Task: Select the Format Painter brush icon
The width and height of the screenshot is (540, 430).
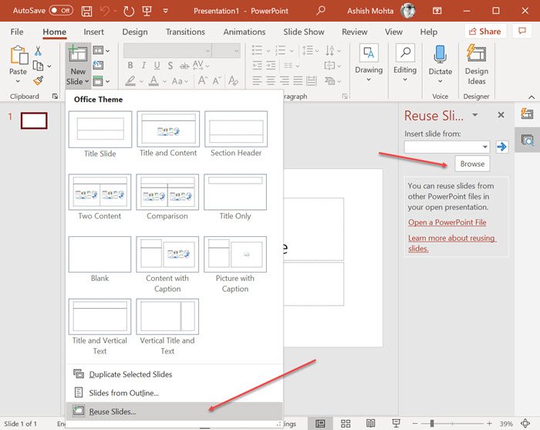Action: coord(39,80)
